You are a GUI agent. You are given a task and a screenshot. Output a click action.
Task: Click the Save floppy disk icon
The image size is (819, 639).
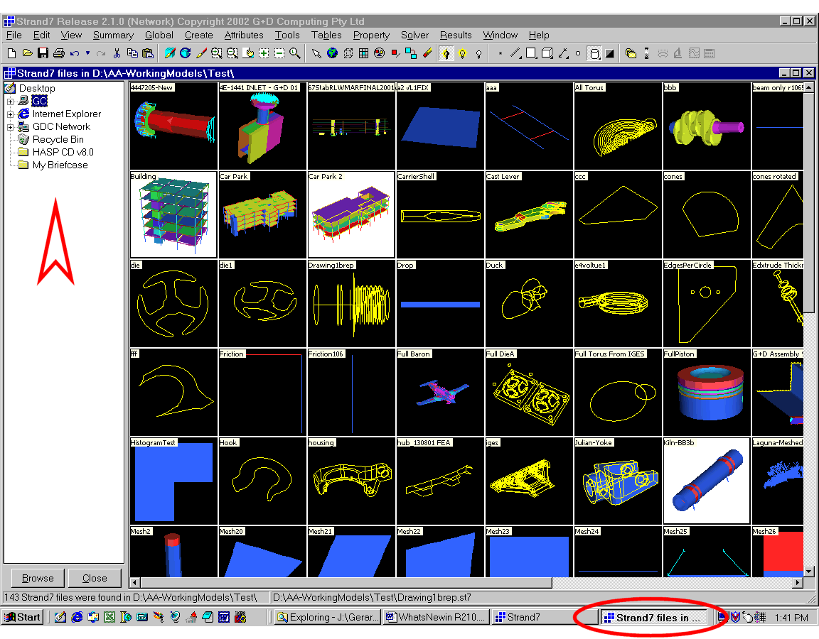(x=43, y=53)
